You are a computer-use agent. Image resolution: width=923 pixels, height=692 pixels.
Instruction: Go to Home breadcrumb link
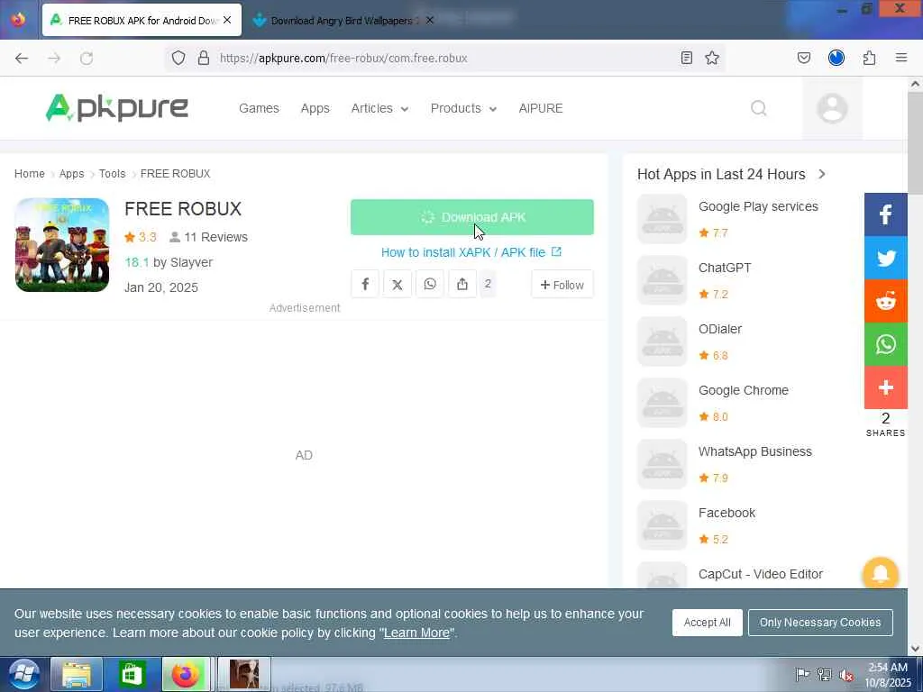pos(30,174)
